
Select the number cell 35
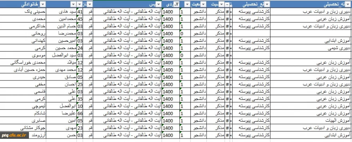click(x=80, y=99)
